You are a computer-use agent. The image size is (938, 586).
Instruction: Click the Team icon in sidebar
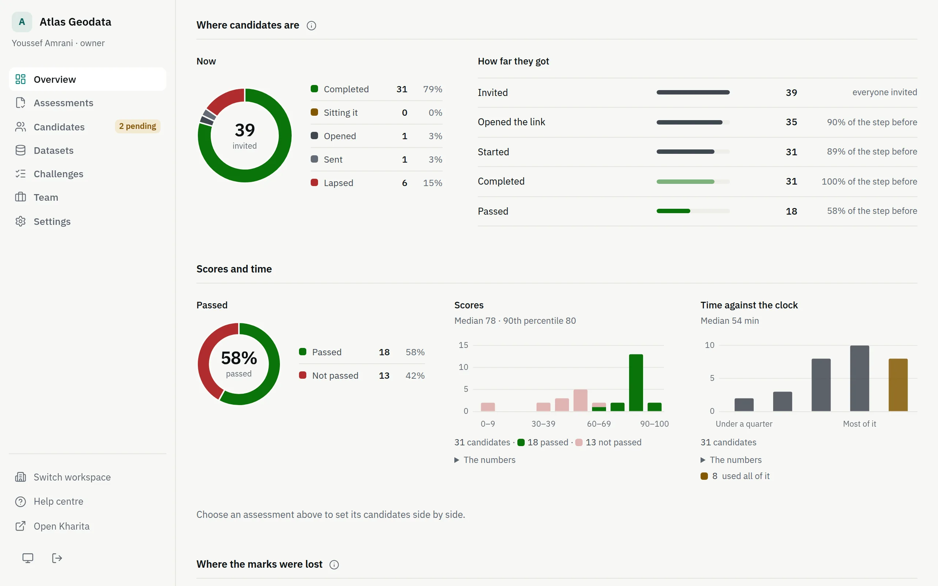coord(21,197)
